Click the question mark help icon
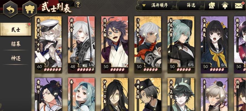The width and height of the screenshot is (246, 111). coord(78,4)
